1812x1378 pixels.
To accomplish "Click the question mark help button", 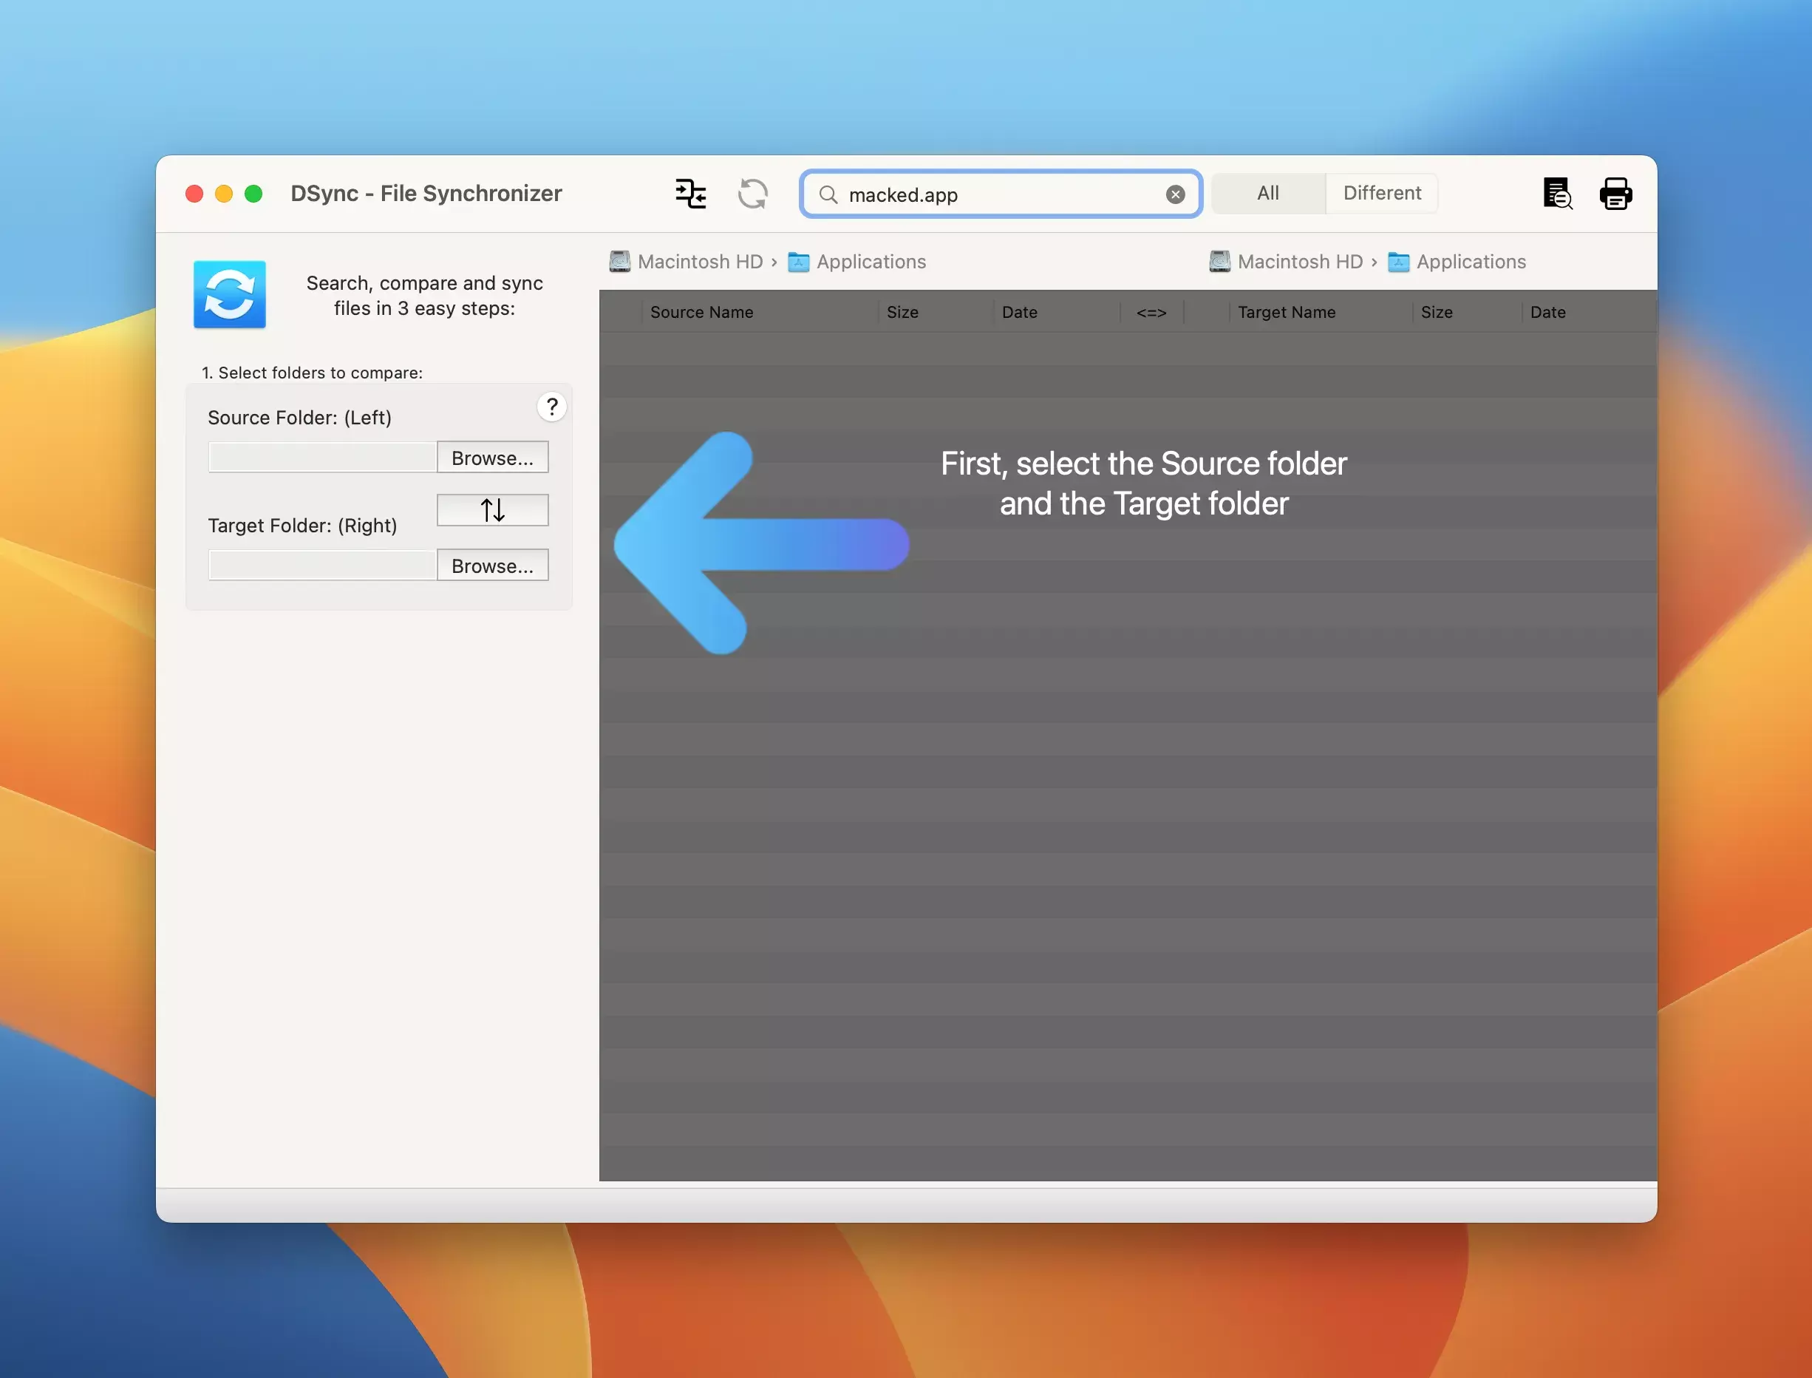I will [552, 407].
